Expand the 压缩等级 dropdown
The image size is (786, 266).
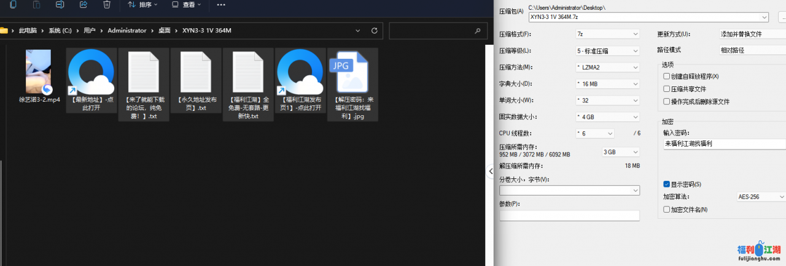coord(607,51)
